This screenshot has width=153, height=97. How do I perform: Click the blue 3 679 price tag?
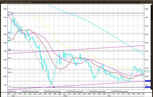pos(148,87)
